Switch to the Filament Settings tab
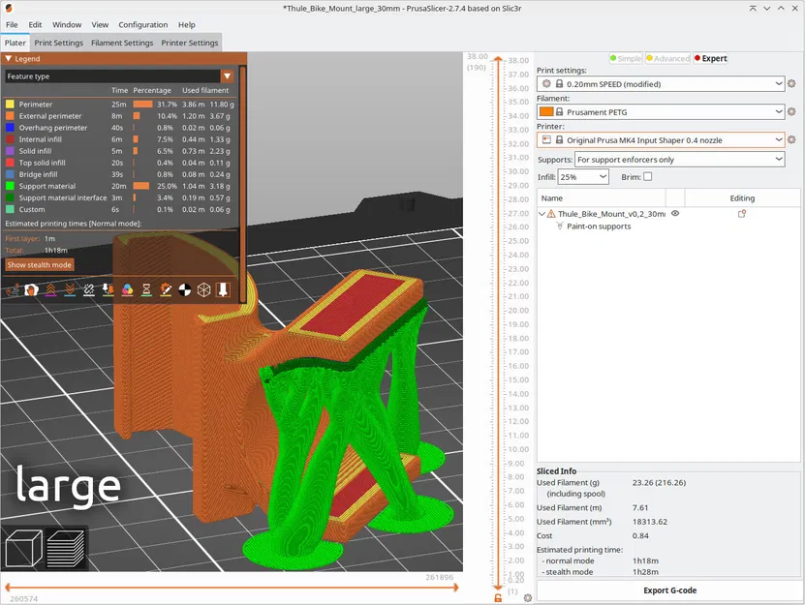The height and width of the screenshot is (605, 805). (122, 43)
